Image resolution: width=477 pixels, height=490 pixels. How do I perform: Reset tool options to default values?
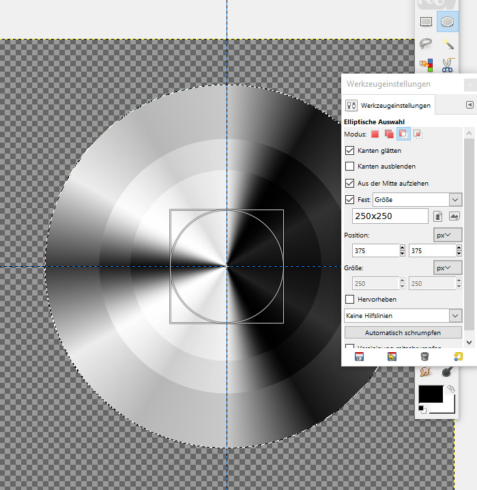point(458,356)
